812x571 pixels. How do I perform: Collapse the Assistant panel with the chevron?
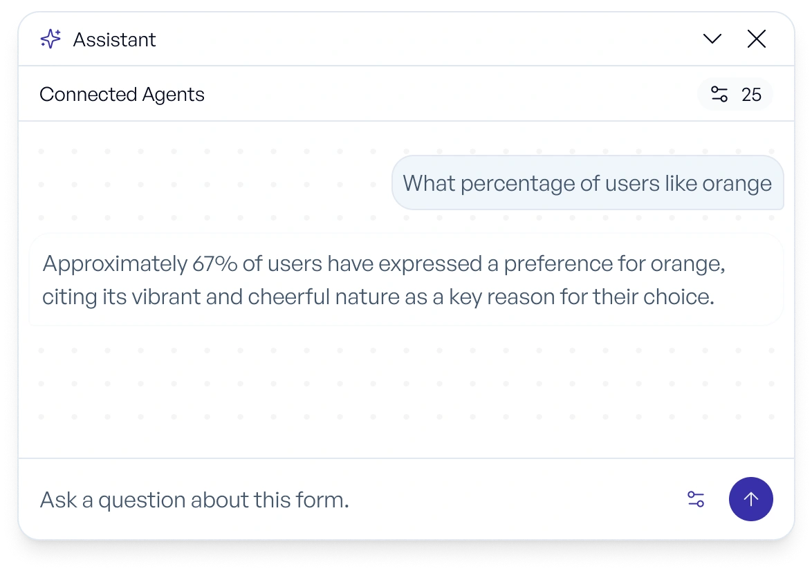click(x=712, y=39)
